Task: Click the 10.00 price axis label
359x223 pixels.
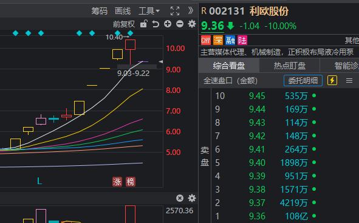Action: (x=176, y=49)
